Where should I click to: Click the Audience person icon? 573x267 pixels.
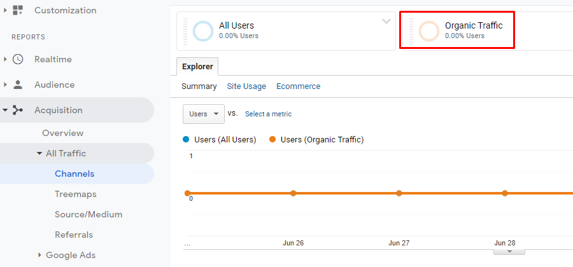coord(18,85)
